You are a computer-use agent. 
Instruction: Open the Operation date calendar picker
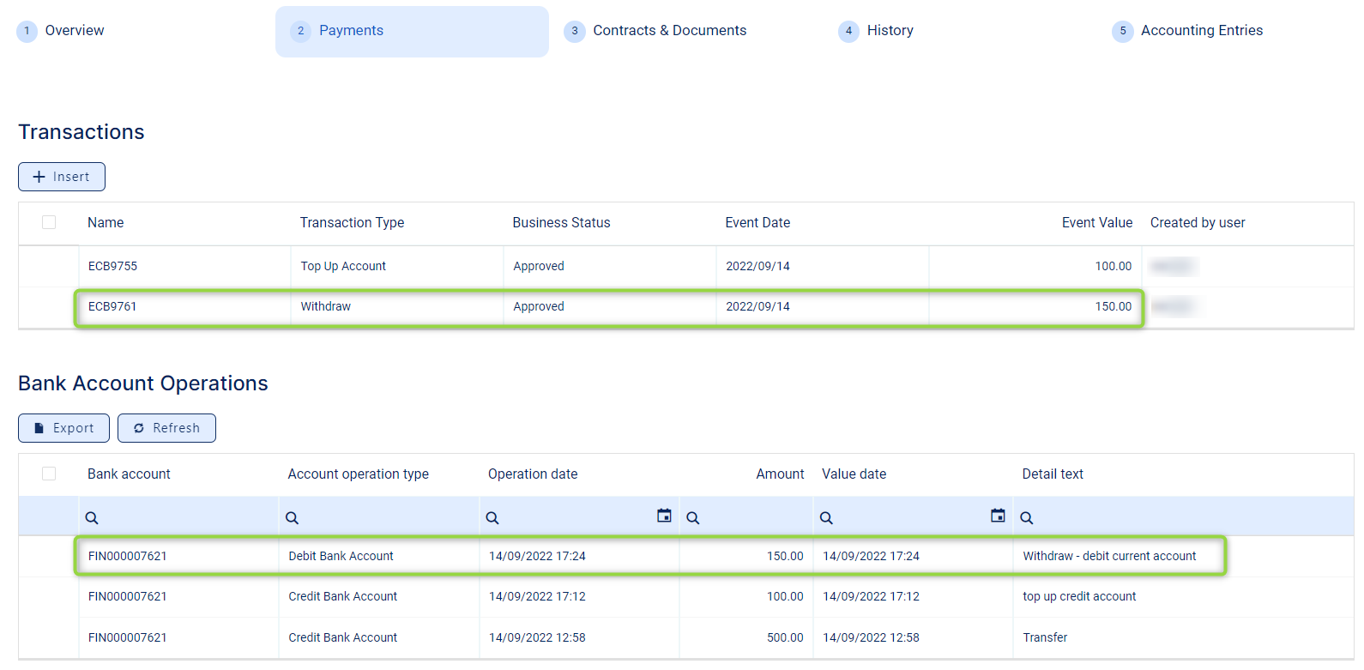[x=664, y=516]
